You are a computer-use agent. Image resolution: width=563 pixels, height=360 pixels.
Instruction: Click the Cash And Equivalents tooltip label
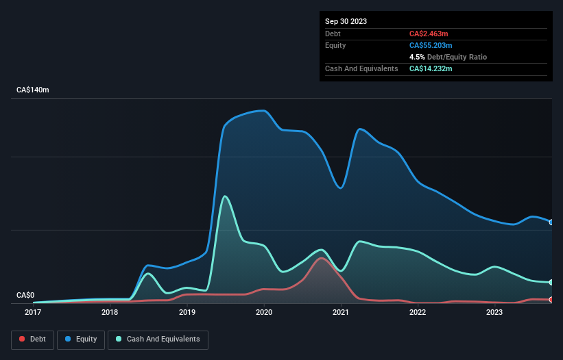click(361, 68)
